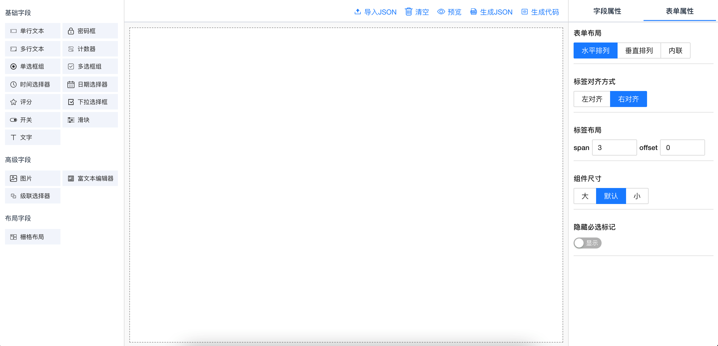Viewport: 718px width, 346px height.
Task: Click the 生成代码 code icon
Action: click(524, 12)
